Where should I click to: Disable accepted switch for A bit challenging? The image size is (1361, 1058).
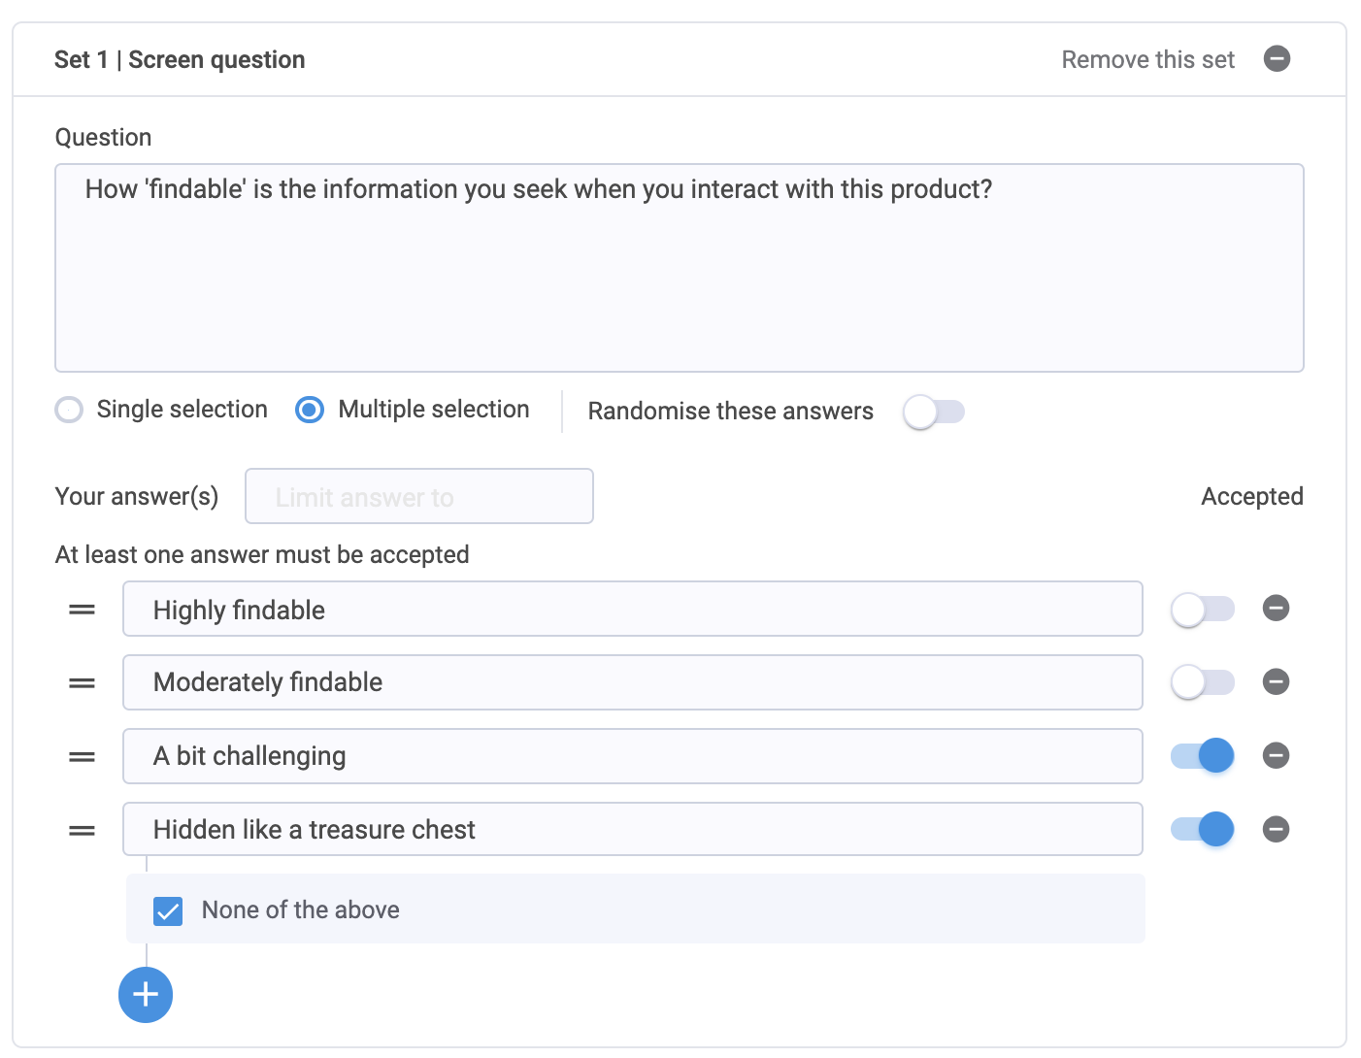tap(1203, 755)
